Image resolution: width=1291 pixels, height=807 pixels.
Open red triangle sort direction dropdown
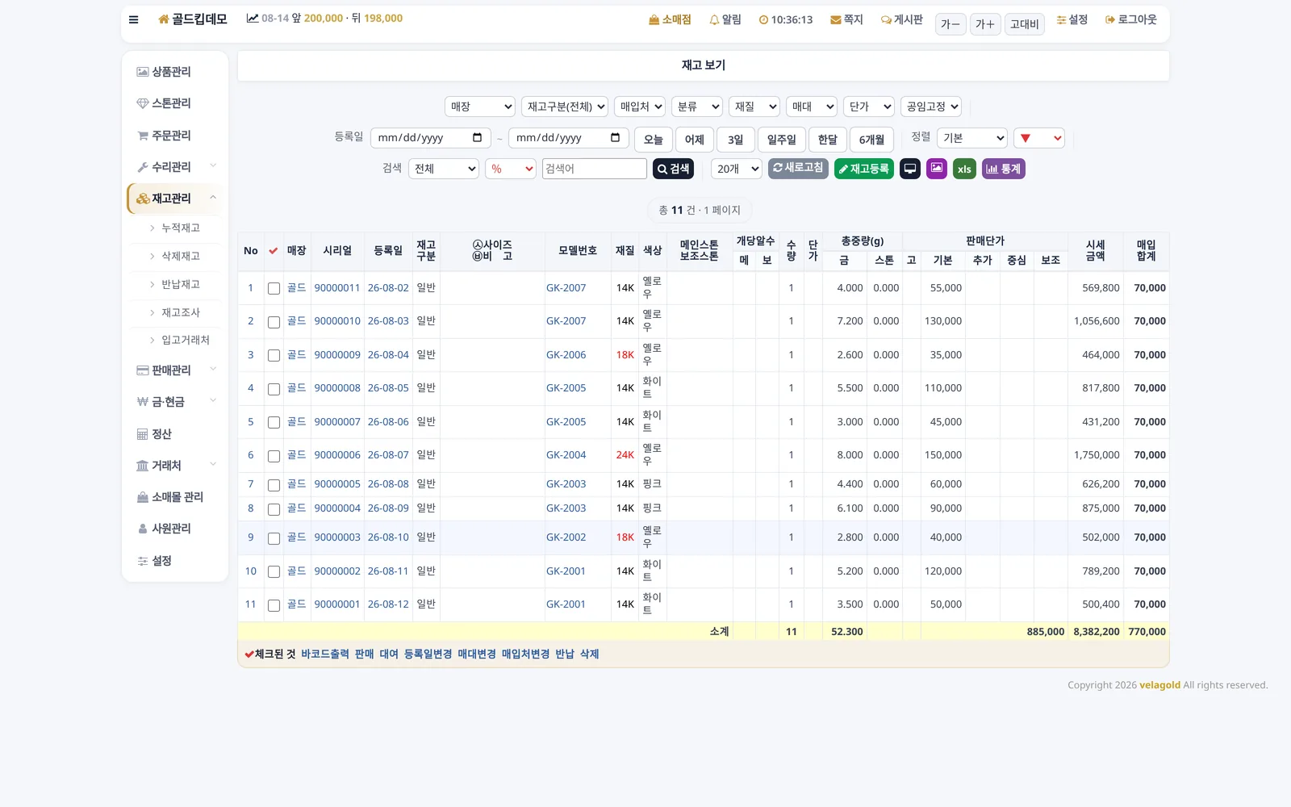(1039, 138)
